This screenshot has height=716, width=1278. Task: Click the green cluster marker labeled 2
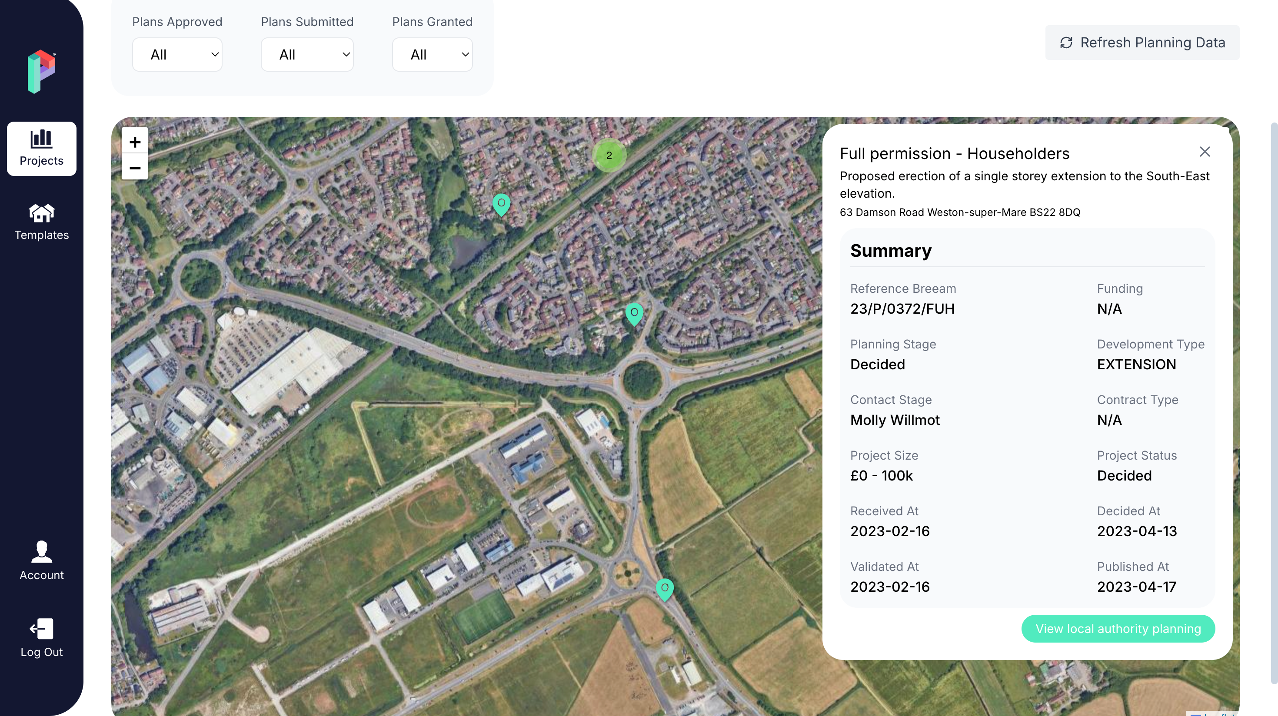pos(609,156)
